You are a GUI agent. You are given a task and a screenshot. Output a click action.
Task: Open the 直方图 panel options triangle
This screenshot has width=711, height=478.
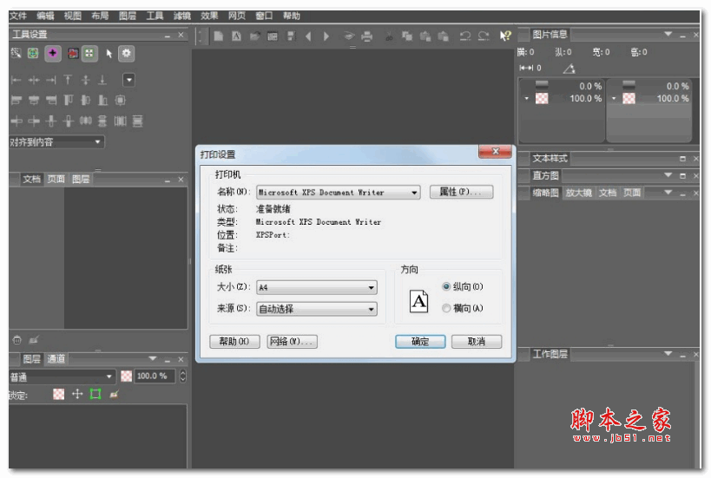tap(668, 175)
